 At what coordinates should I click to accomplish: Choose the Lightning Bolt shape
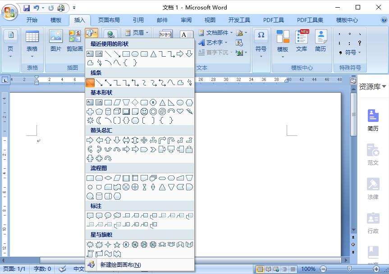[x=189, y=112]
